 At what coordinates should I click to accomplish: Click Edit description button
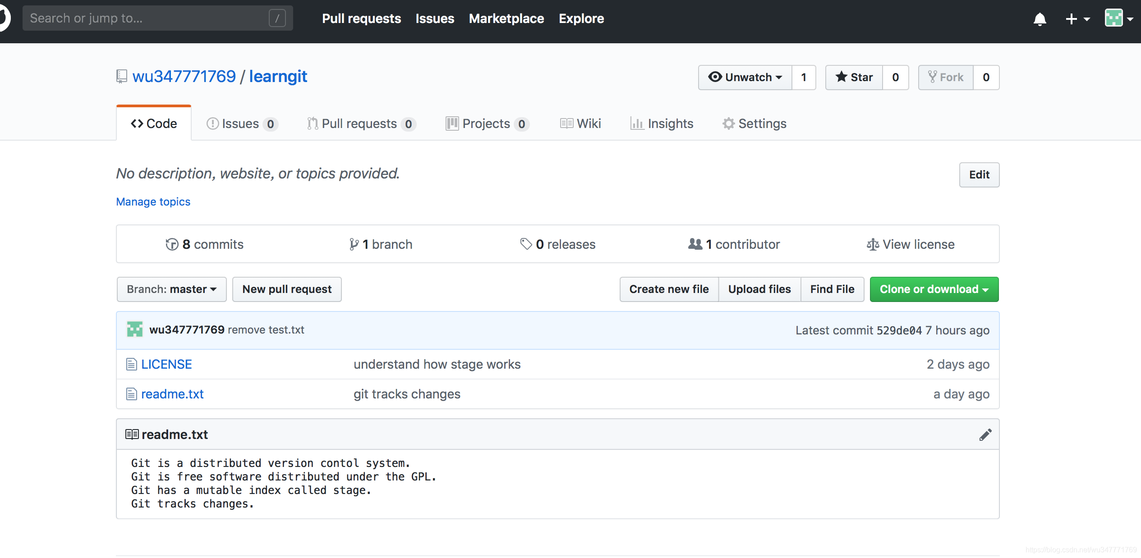[x=979, y=175]
